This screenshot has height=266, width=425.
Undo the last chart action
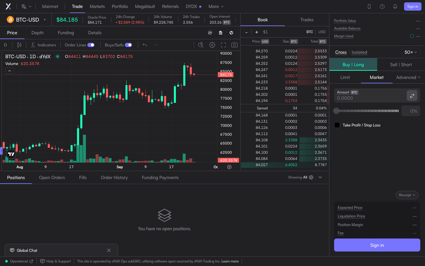[x=145, y=45]
